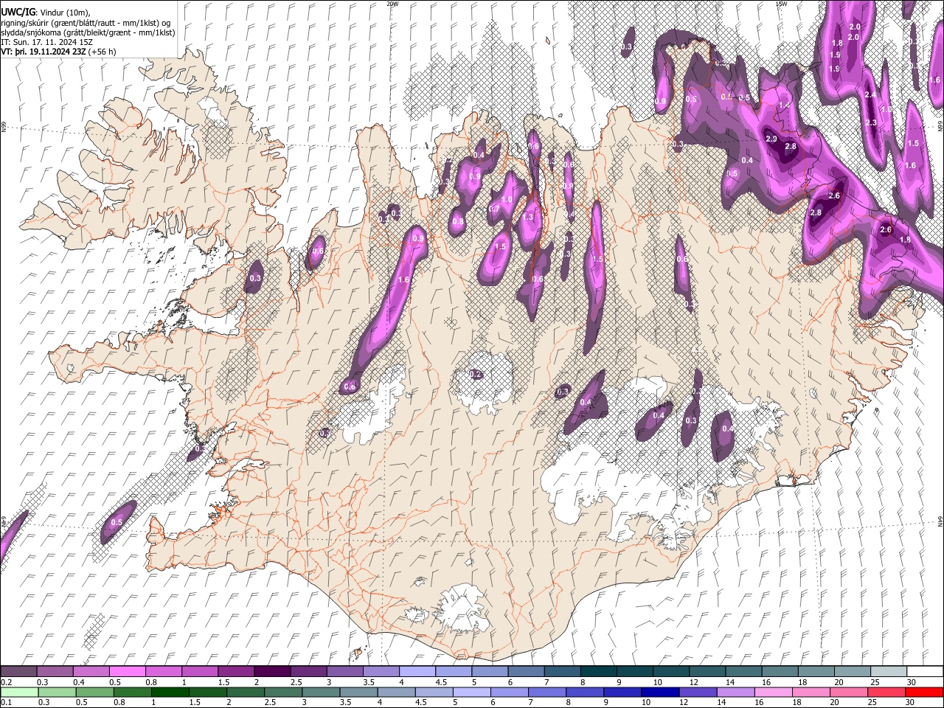Click the 'IT: Sun. 17. 11. 2024 15Z' line

coord(47,43)
